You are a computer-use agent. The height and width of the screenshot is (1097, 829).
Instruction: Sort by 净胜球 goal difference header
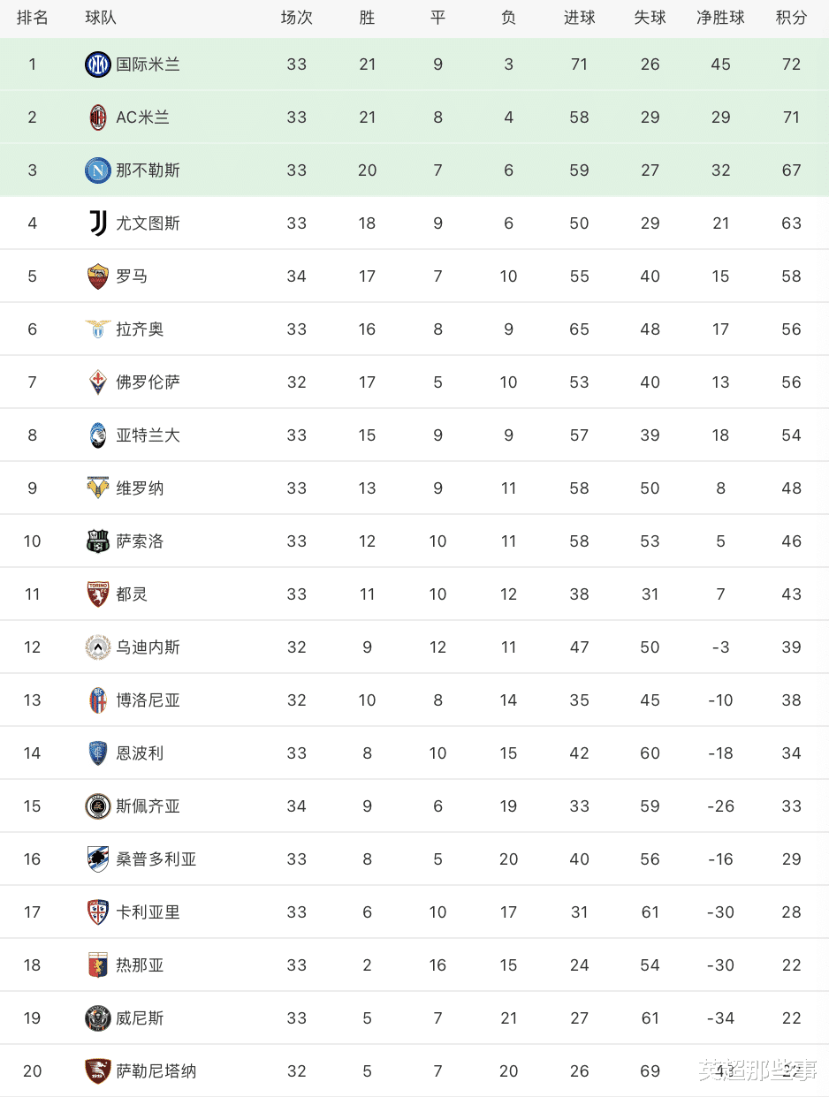click(x=720, y=18)
